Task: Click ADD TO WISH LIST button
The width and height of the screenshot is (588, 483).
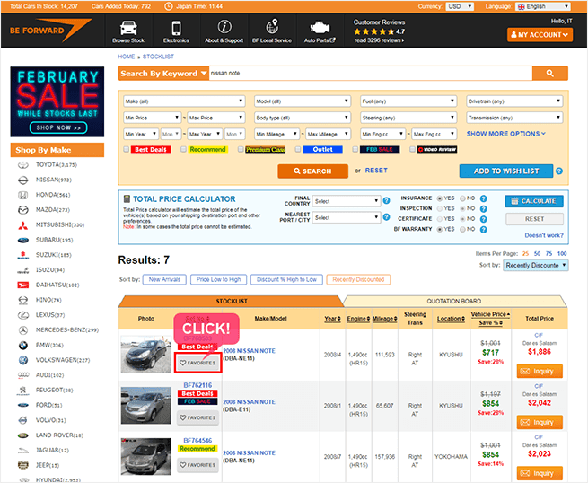Action: pos(506,171)
